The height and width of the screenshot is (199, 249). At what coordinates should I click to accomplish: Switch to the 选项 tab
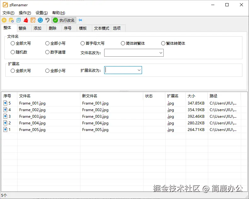(x=118, y=28)
